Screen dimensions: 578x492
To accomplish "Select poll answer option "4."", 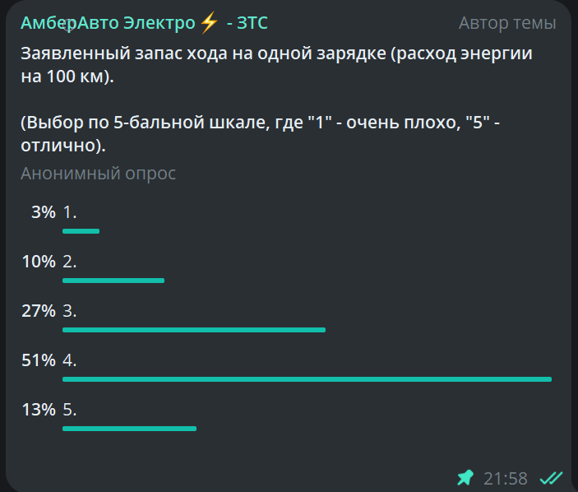I will point(70,360).
